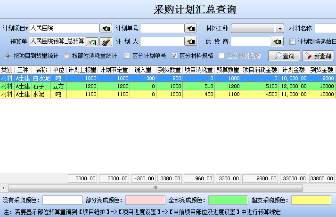Select 按部位消耗量统计 radio option

(x=66, y=56)
